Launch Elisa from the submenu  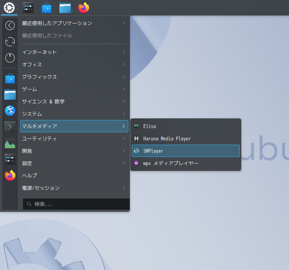pos(186,126)
